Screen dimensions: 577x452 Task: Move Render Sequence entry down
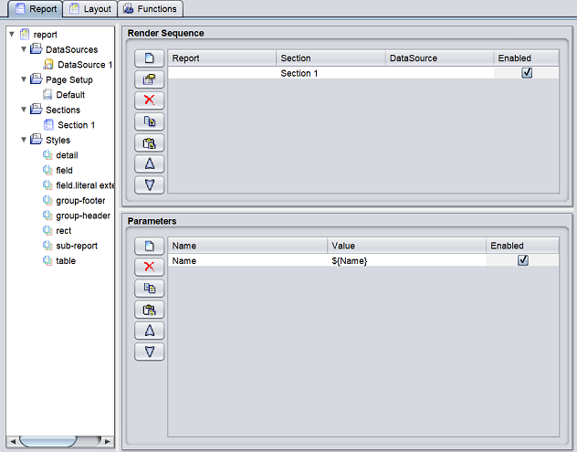[x=149, y=184]
